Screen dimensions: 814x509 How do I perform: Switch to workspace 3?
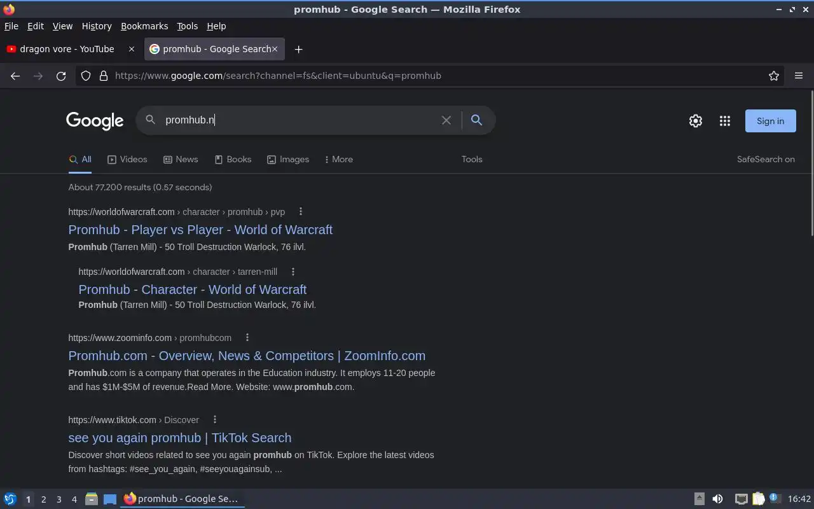point(59,499)
